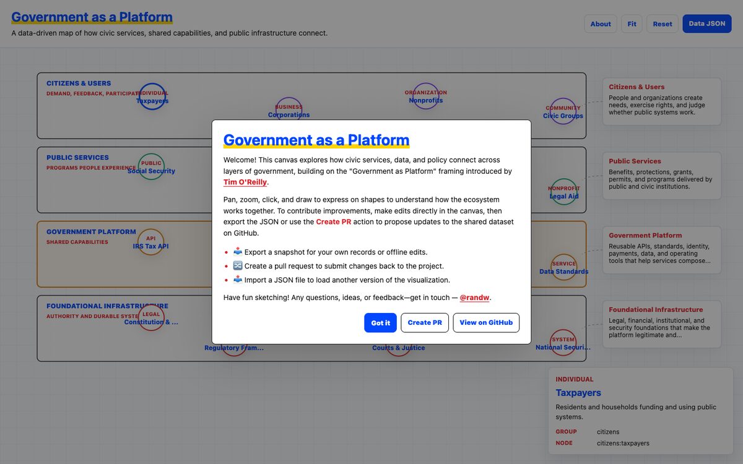The width and height of the screenshot is (743, 464).
Task: Select the Nonprofits organization node
Action: tap(425, 97)
